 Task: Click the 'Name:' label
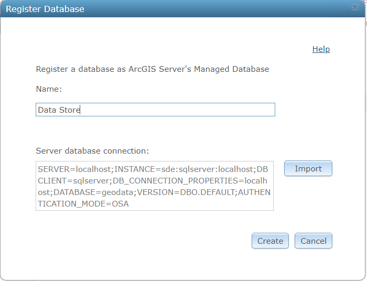coord(49,89)
